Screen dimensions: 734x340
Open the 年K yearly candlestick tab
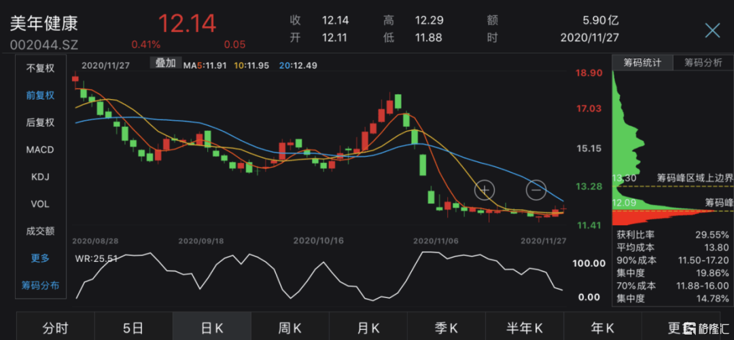point(602,327)
